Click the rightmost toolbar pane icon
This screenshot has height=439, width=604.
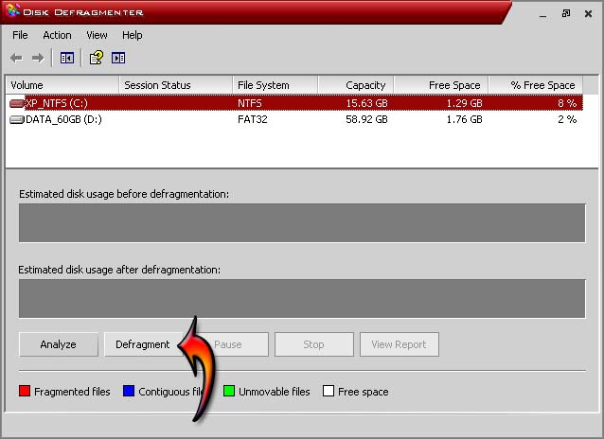(x=118, y=58)
